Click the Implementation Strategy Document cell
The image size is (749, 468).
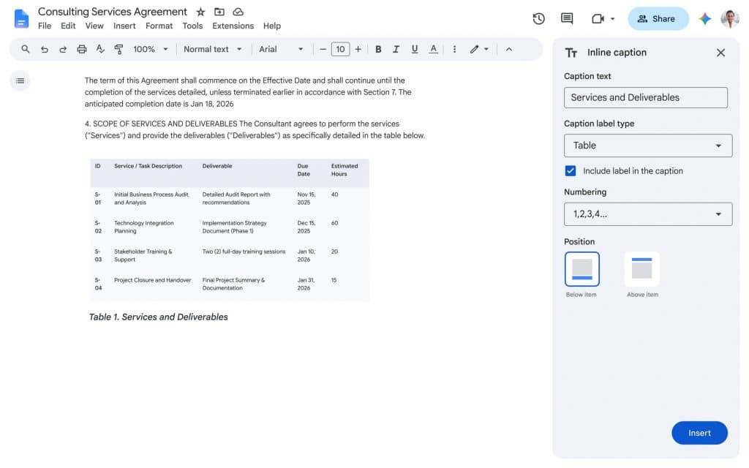tap(234, 227)
